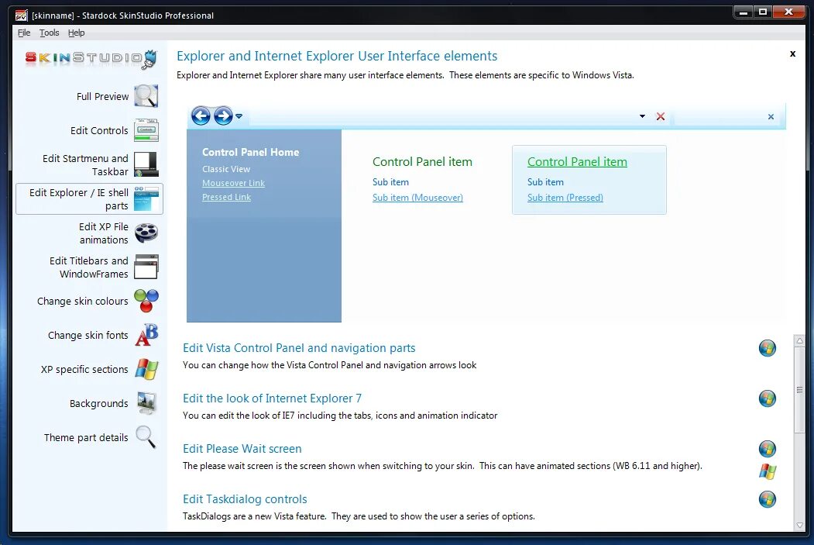Click the scrollbar up arrow

click(x=799, y=341)
